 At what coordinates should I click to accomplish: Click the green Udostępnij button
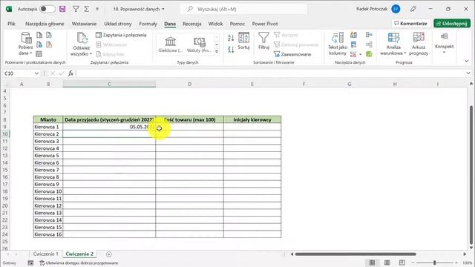(452, 23)
